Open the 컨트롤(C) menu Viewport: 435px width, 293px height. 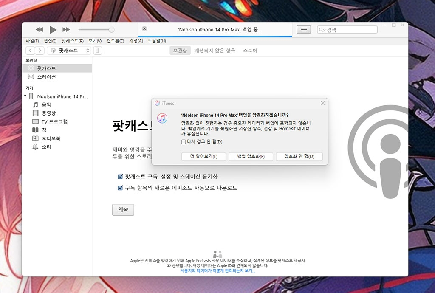tap(116, 41)
